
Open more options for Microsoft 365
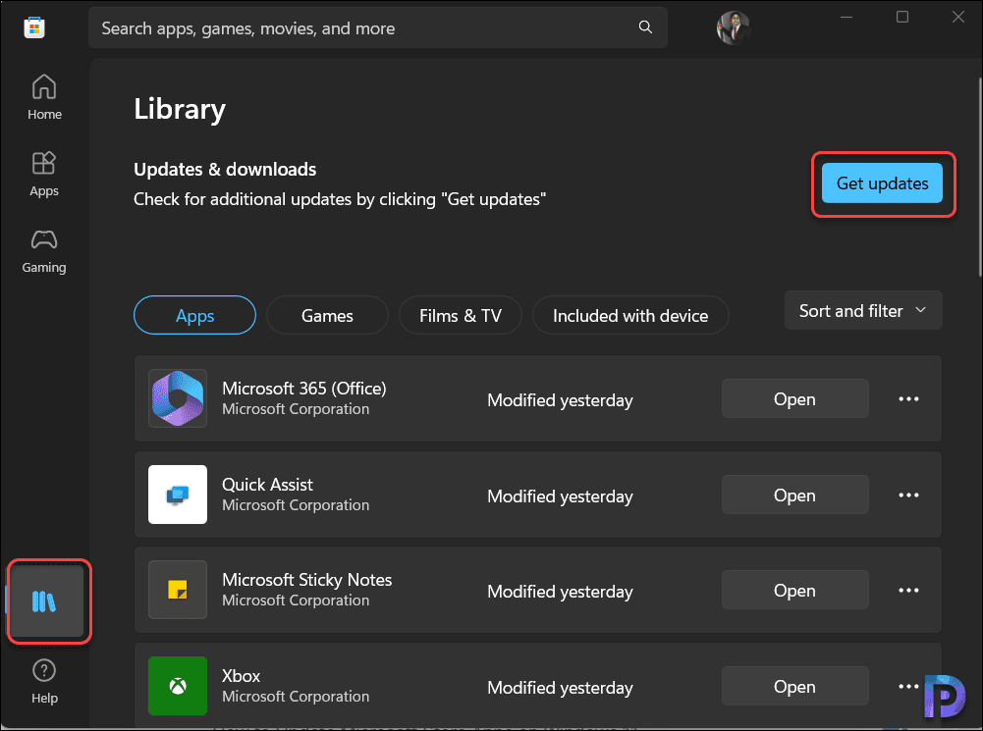[x=907, y=398]
